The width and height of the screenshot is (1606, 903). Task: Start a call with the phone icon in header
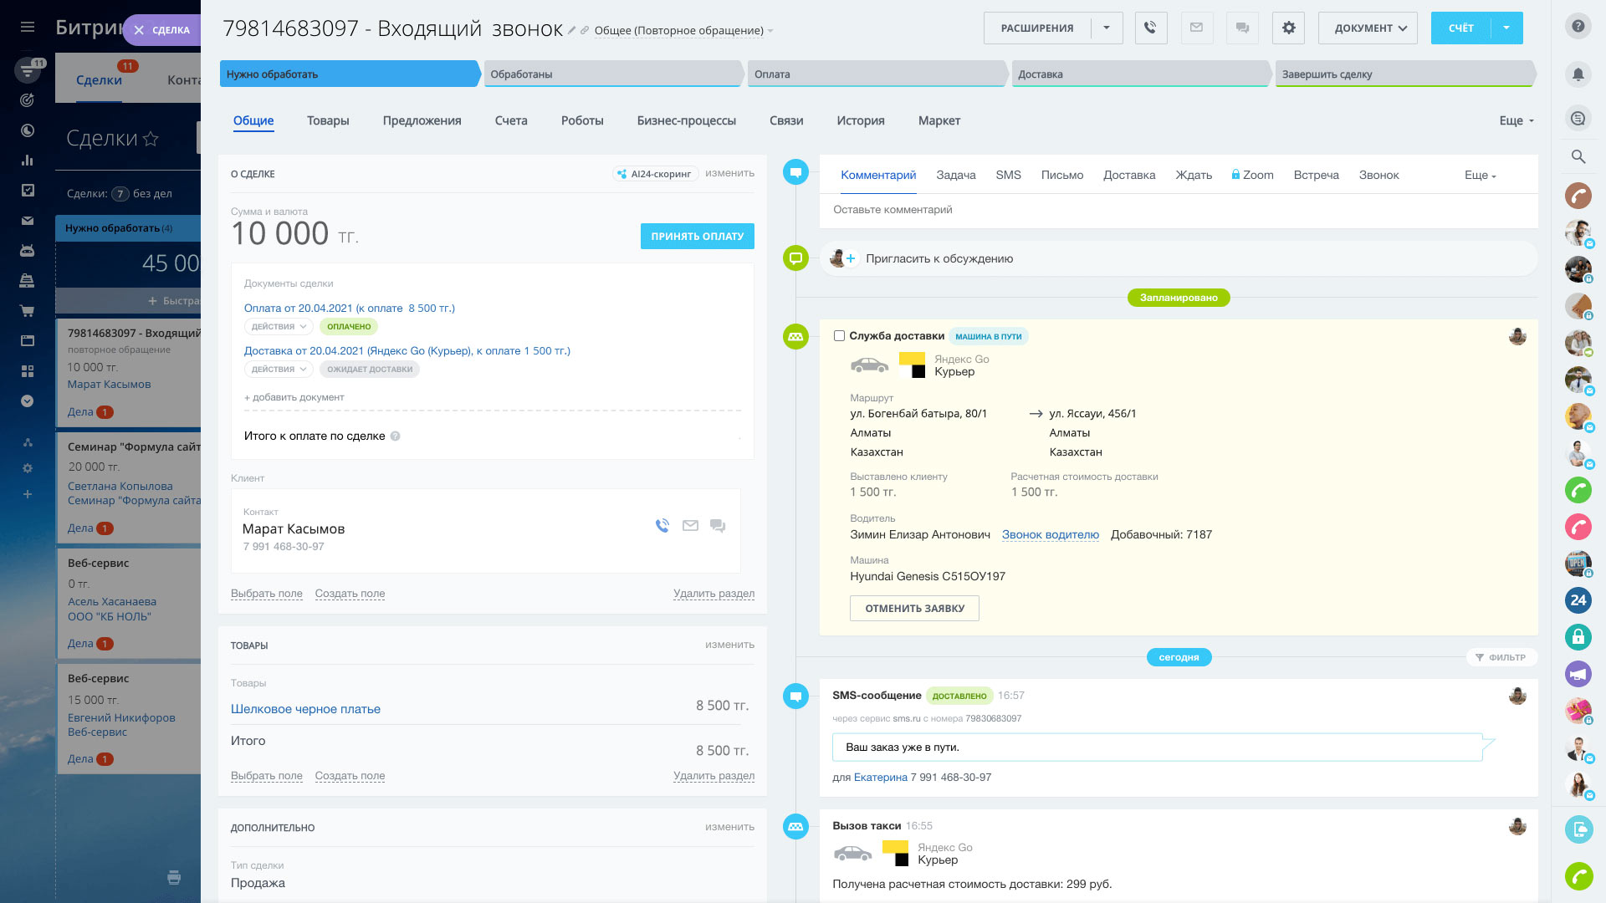click(x=1150, y=27)
